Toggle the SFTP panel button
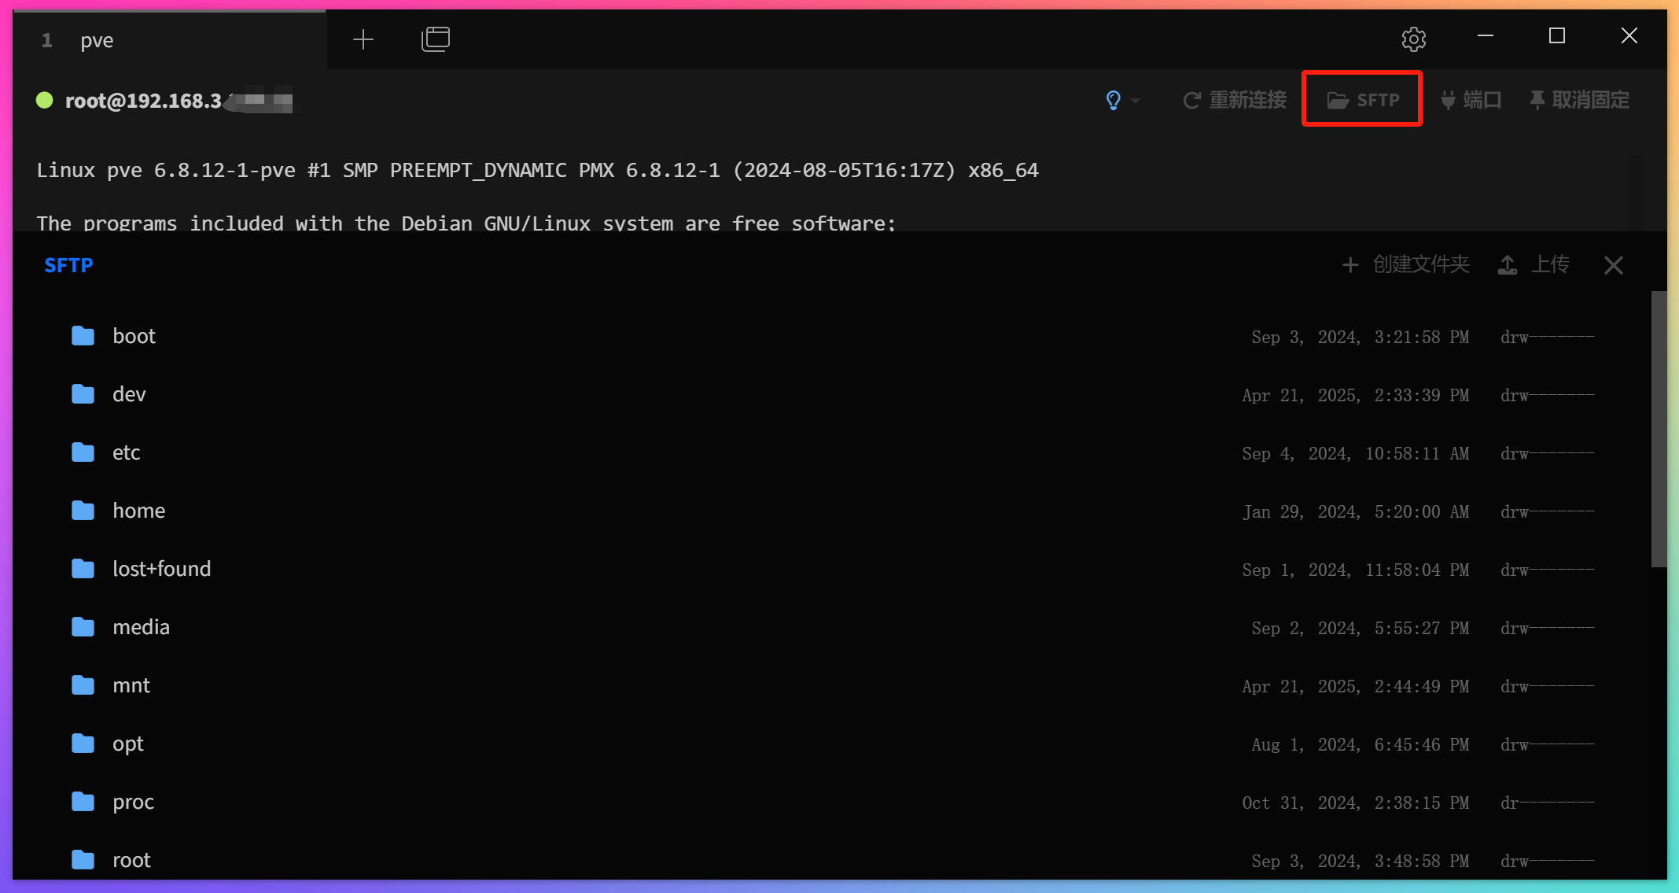Image resolution: width=1679 pixels, height=893 pixels. (x=1362, y=100)
